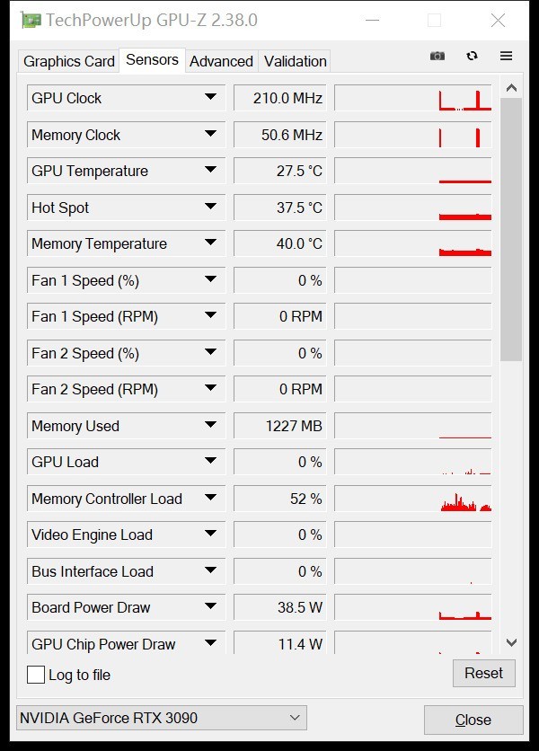Click the GPU-Z logo in the title bar

coord(31,20)
